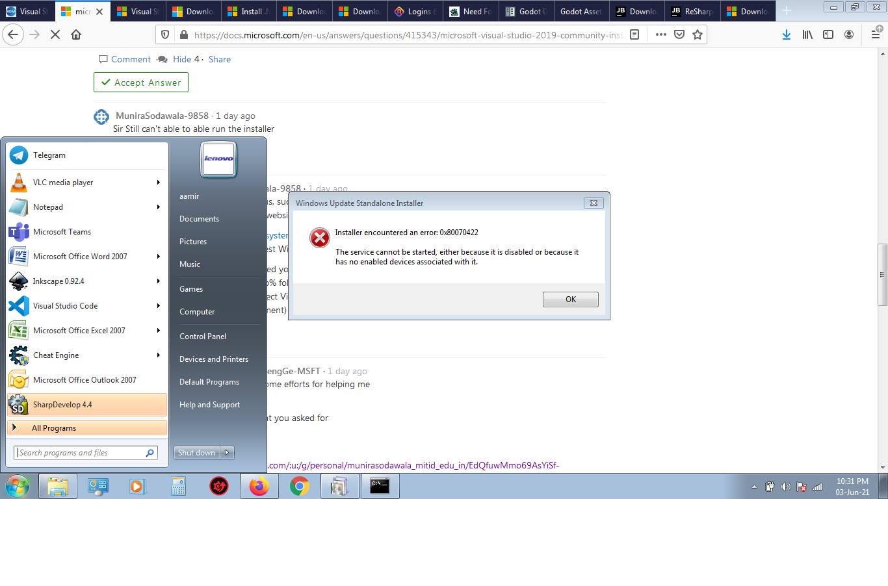
Task: Open Firefox application menu
Action: pos(876,34)
